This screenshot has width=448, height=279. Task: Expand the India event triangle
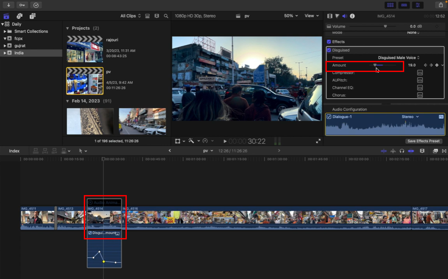[x=5, y=53]
